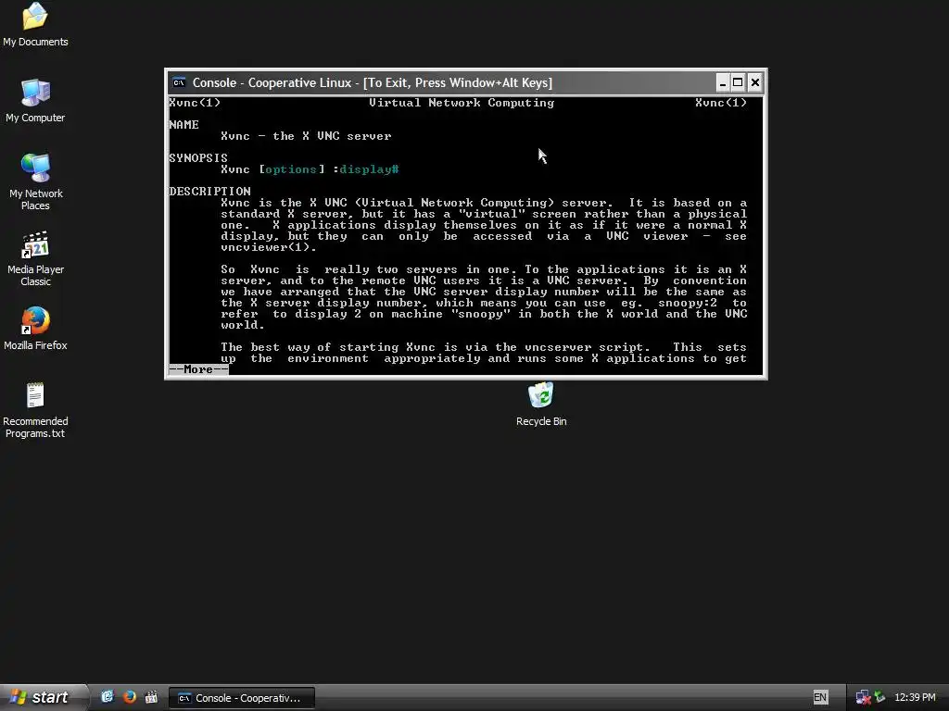This screenshot has height=711, width=949.
Task: Click the SYNOPSIS heading in the man page
Action: [198, 157]
